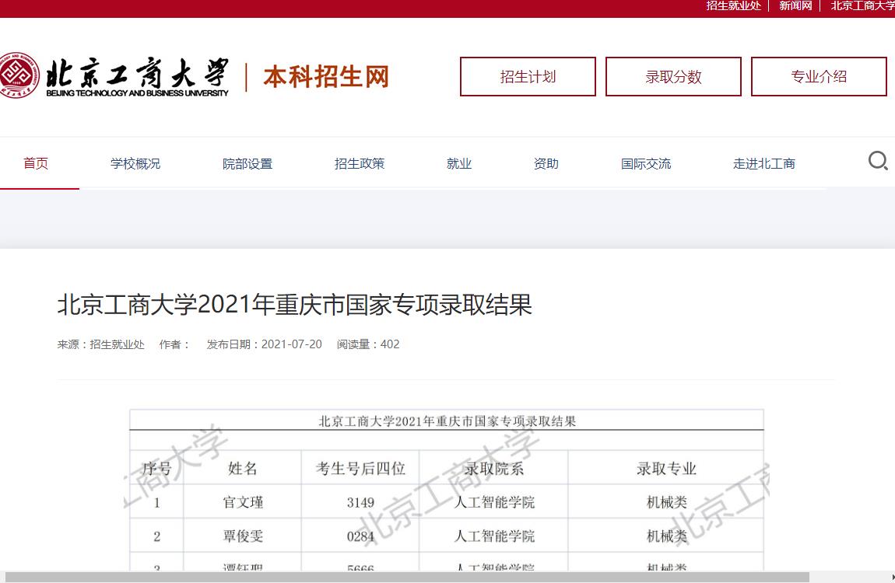The image size is (895, 583).
Task: Click 北京工商大学 calligraphy name in logo
Action: point(138,73)
